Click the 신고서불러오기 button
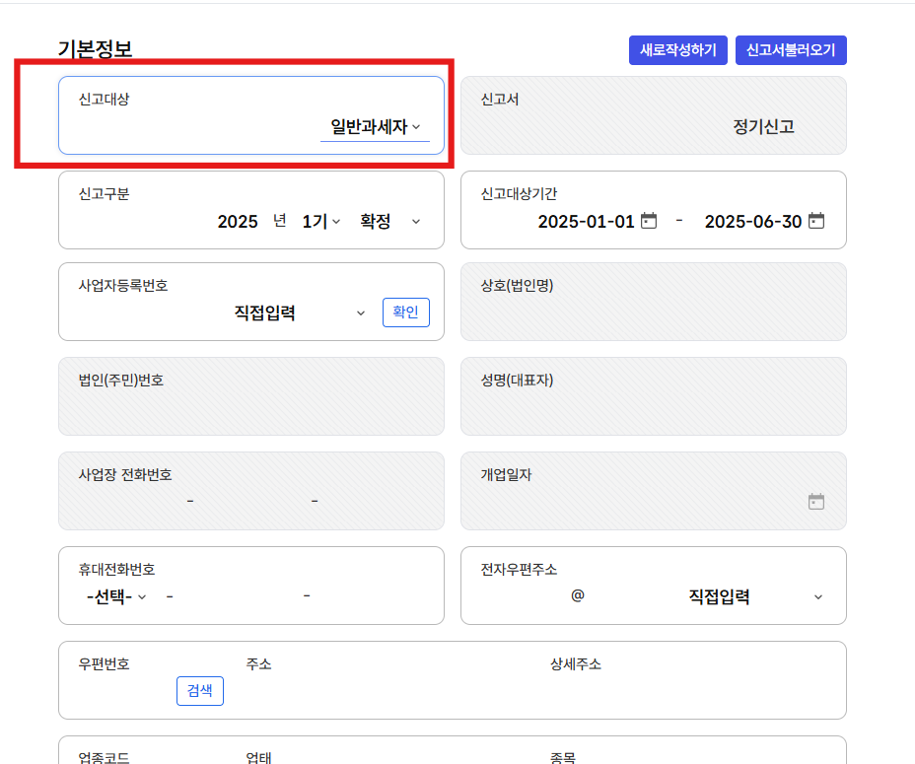 pyautogui.click(x=791, y=50)
